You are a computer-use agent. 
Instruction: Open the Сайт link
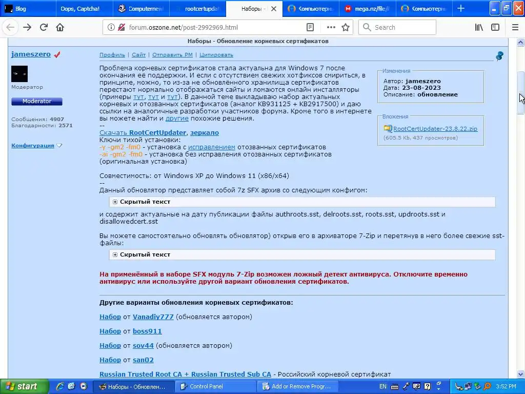pyautogui.click(x=138, y=54)
